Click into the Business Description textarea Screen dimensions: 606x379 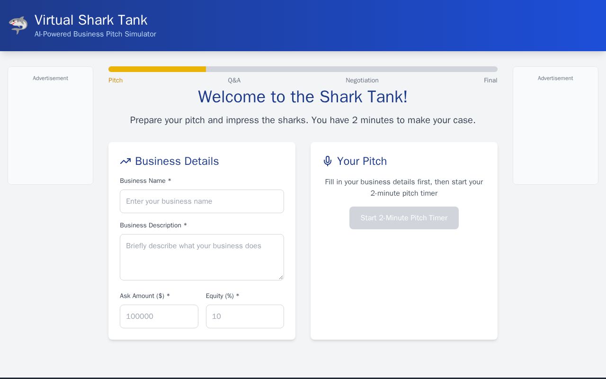point(202,257)
